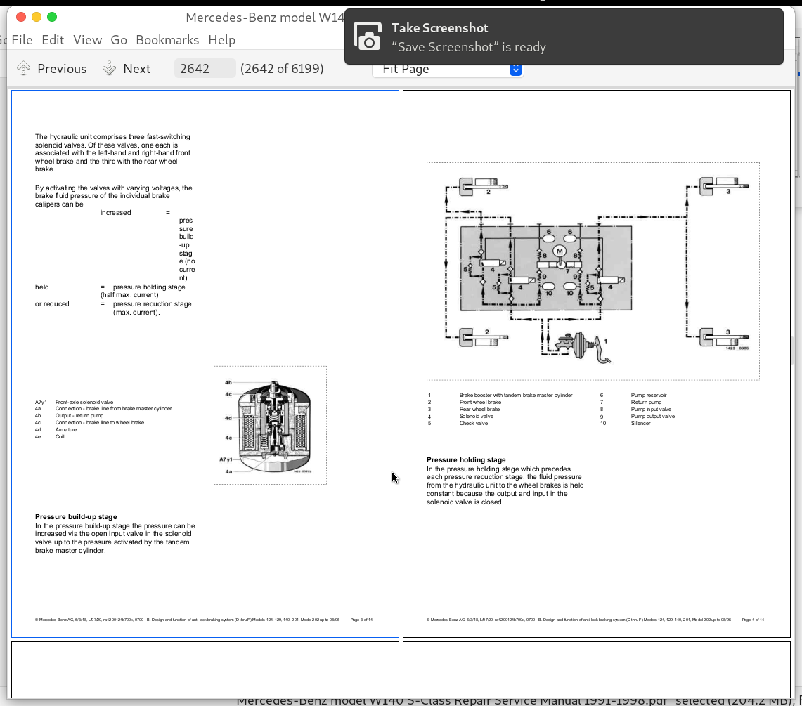The height and width of the screenshot is (706, 802).
Task: Open the Help menu
Action: (x=222, y=40)
